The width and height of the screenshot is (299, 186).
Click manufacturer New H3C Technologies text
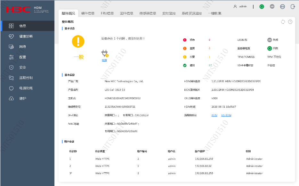pyautogui.click(x=124, y=81)
